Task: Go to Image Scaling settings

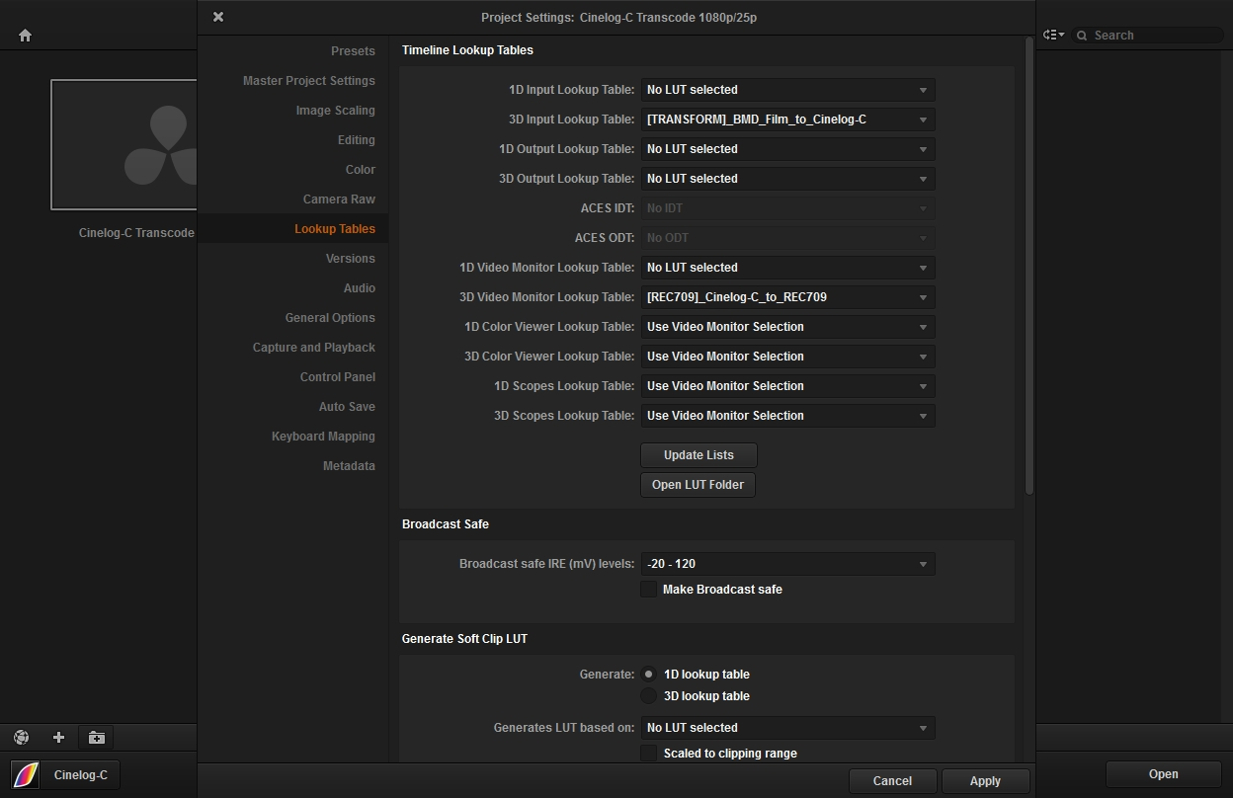Action: click(x=336, y=111)
